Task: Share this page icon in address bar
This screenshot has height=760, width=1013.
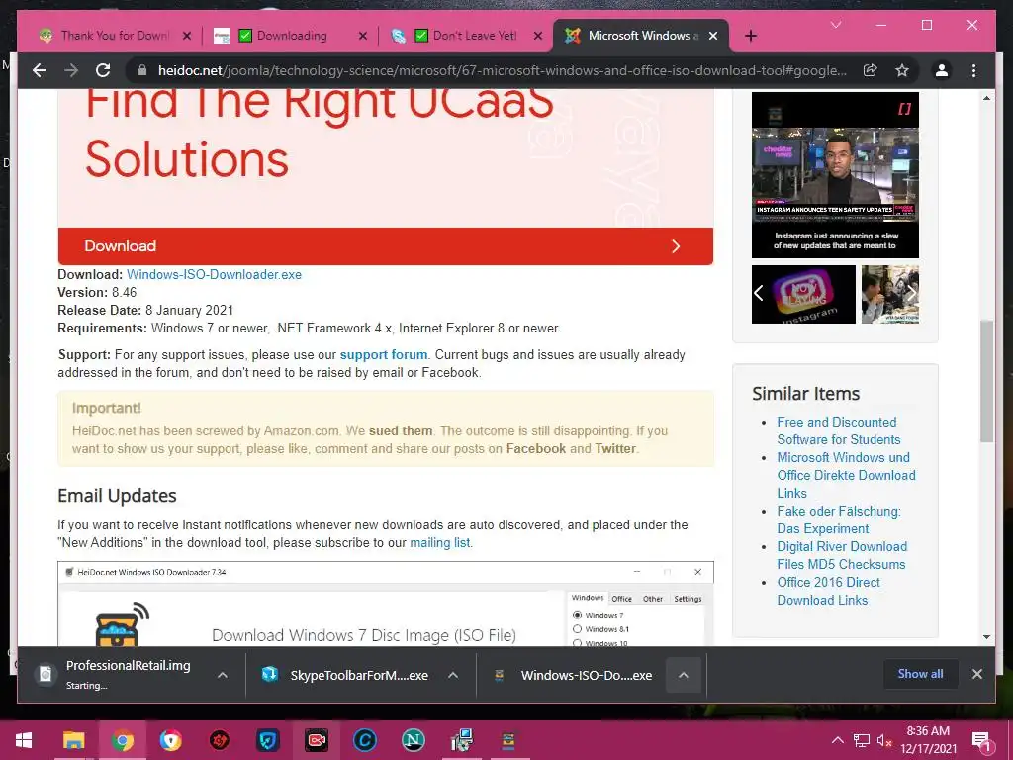Action: click(871, 70)
